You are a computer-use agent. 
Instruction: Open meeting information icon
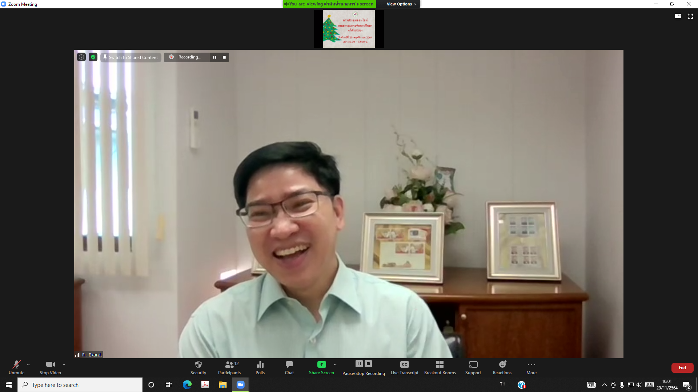coord(81,57)
